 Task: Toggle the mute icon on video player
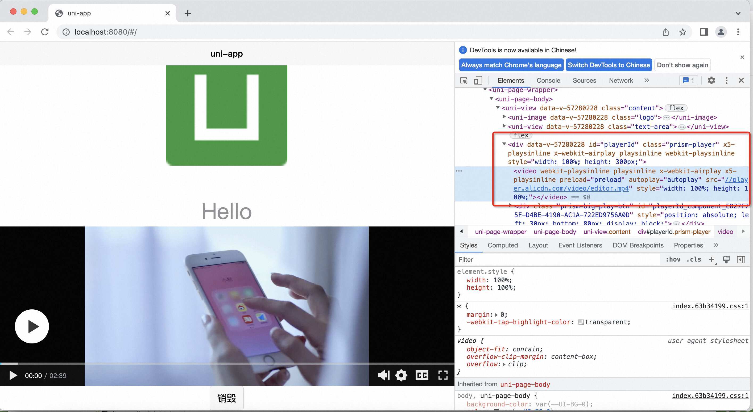pyautogui.click(x=384, y=376)
